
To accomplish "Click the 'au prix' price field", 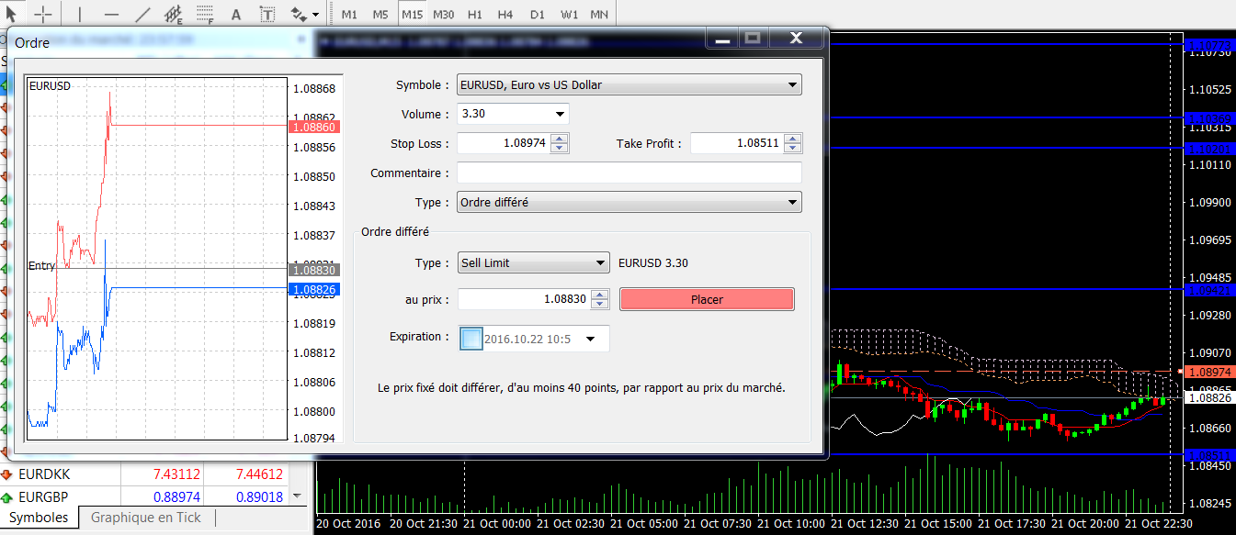I will [524, 299].
